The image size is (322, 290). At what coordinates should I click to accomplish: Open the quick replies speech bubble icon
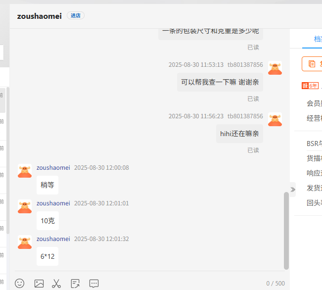93,283
